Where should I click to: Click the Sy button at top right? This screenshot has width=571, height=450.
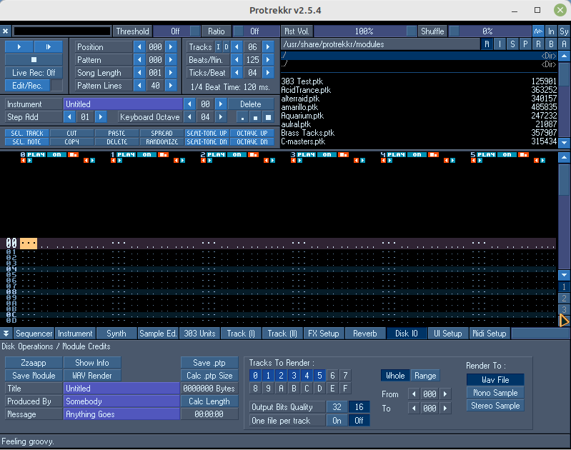pyautogui.click(x=564, y=31)
